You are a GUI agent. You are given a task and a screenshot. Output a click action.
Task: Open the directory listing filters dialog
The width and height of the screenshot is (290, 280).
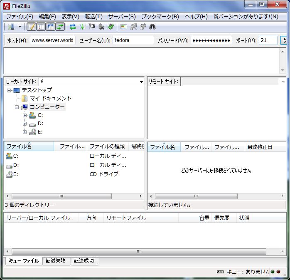[x=123, y=27]
